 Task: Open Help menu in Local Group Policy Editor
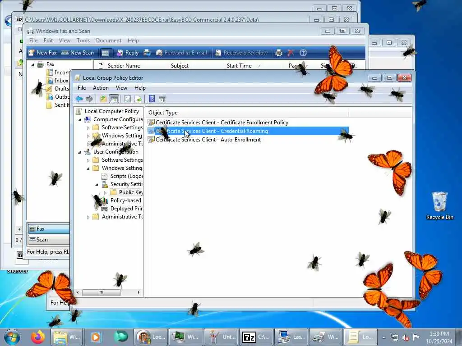click(x=140, y=88)
